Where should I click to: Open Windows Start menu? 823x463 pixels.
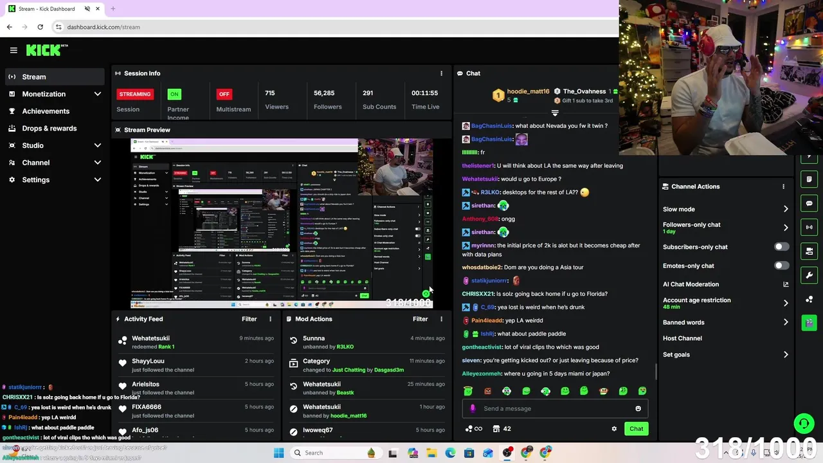point(278,453)
